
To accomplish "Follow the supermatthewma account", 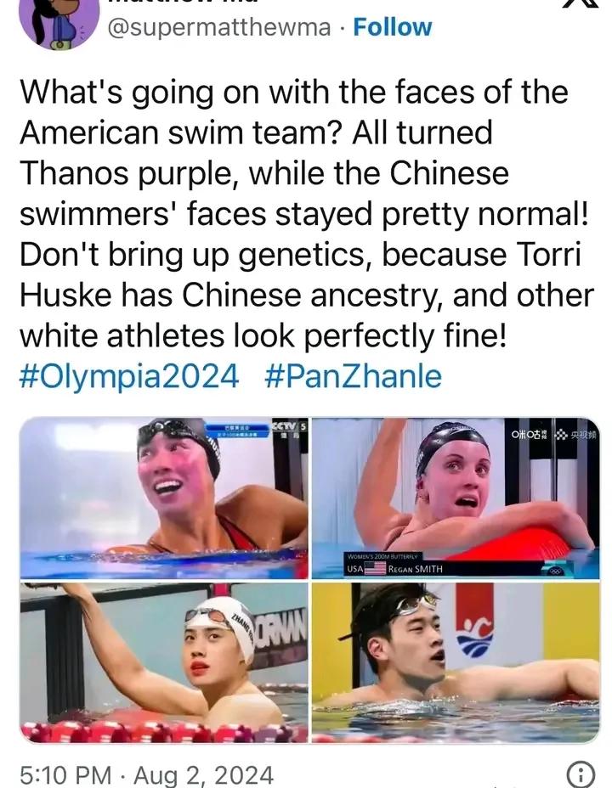I will [392, 27].
